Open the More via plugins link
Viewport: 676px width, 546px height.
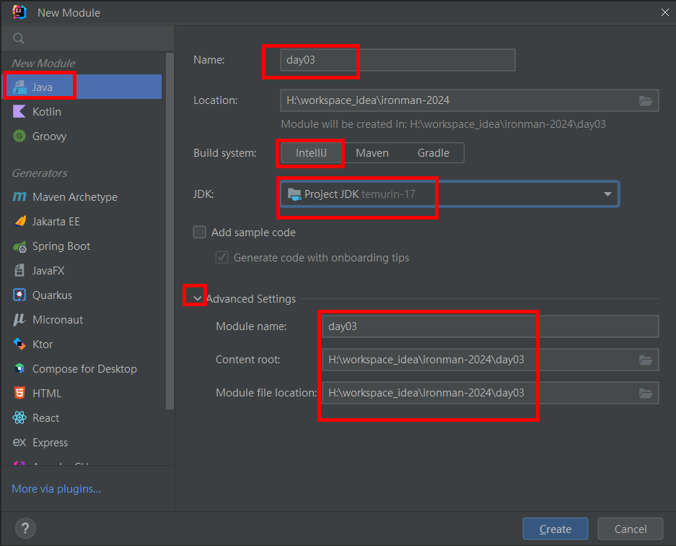click(56, 489)
